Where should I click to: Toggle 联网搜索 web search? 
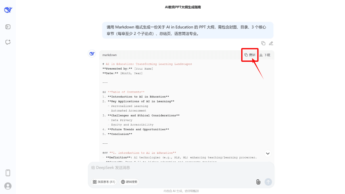(129, 182)
